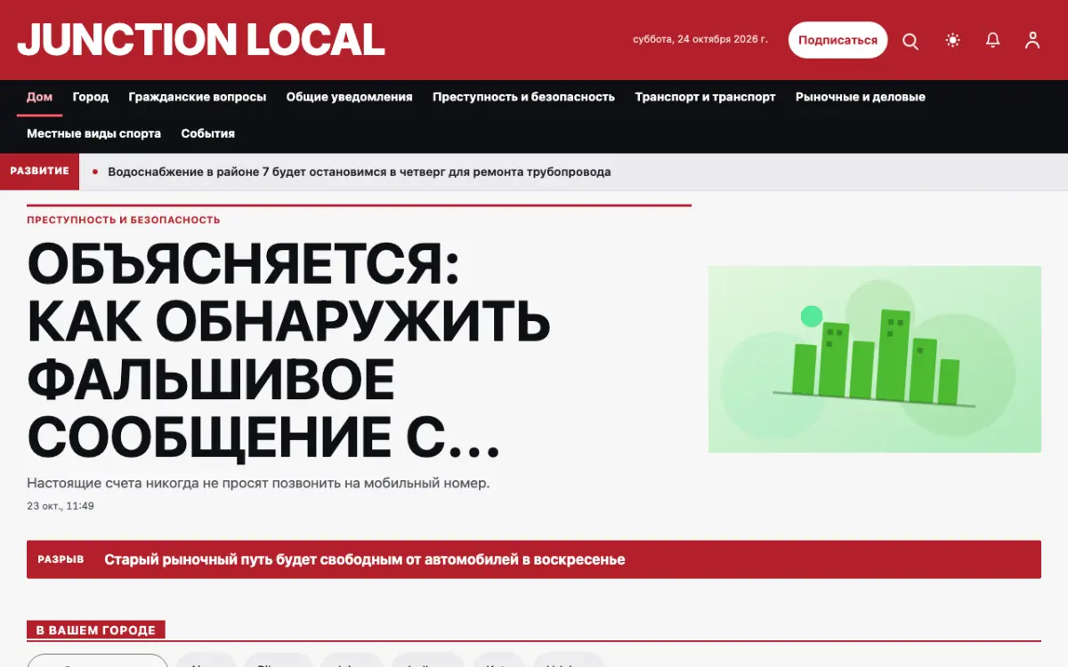Open Транспорт и транспорт section
The width and height of the screenshot is (1068, 667).
[705, 97]
